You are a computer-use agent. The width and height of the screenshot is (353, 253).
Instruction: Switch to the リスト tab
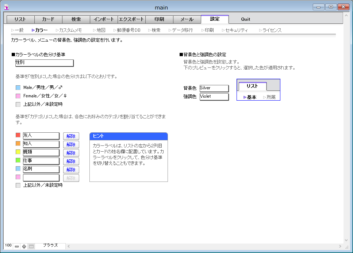point(20,19)
